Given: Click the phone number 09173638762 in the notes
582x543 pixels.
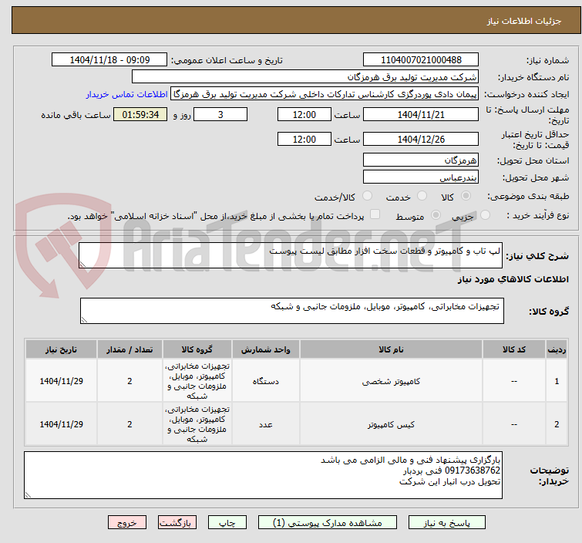Looking at the screenshot, I should pyautogui.click(x=473, y=470).
